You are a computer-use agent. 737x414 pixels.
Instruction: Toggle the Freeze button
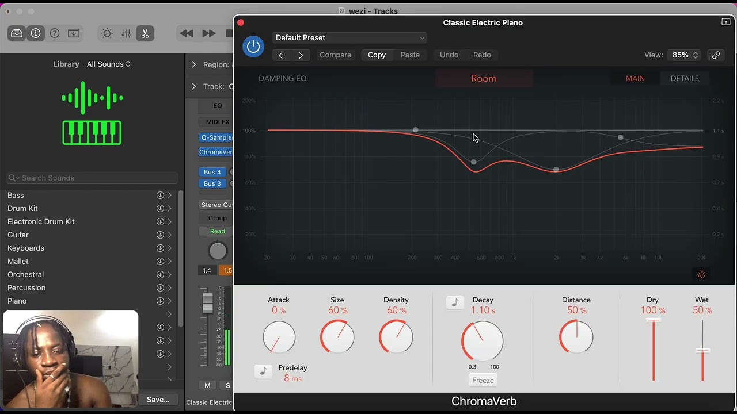click(x=483, y=380)
